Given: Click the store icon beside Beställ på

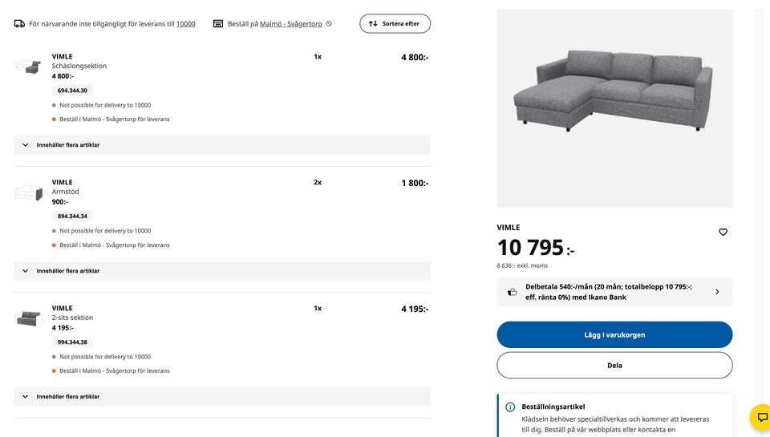Looking at the screenshot, I should 218,24.
